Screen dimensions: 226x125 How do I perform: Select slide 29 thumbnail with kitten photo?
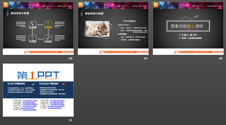point(113,28)
